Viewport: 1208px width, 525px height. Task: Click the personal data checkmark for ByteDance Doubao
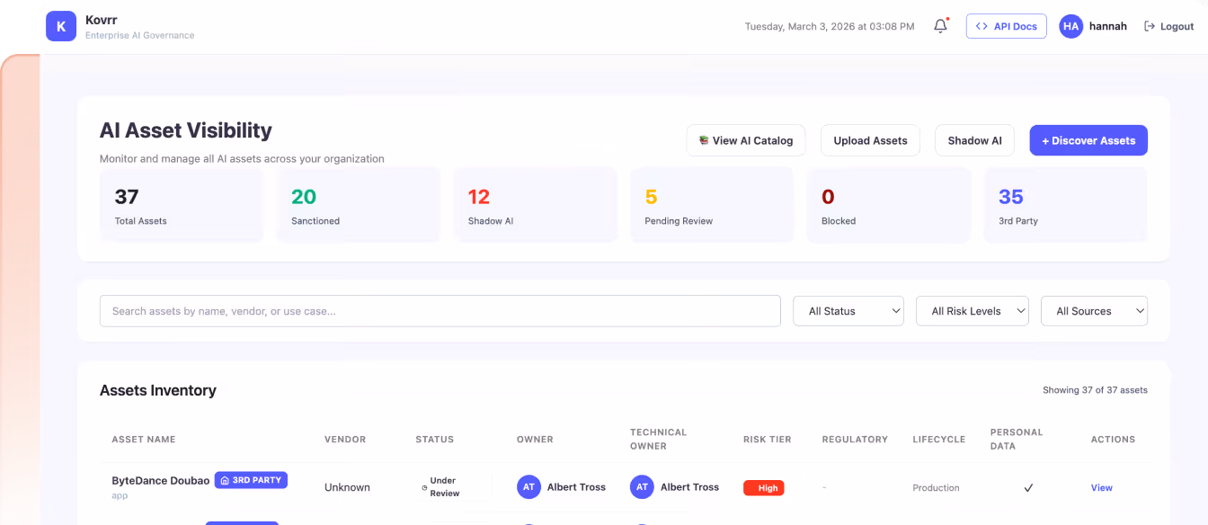click(x=1028, y=488)
